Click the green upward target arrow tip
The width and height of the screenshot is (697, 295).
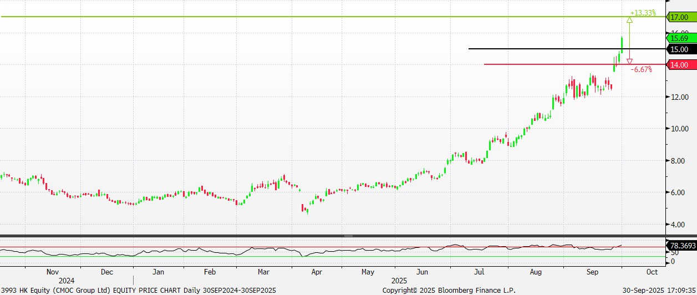[629, 20]
